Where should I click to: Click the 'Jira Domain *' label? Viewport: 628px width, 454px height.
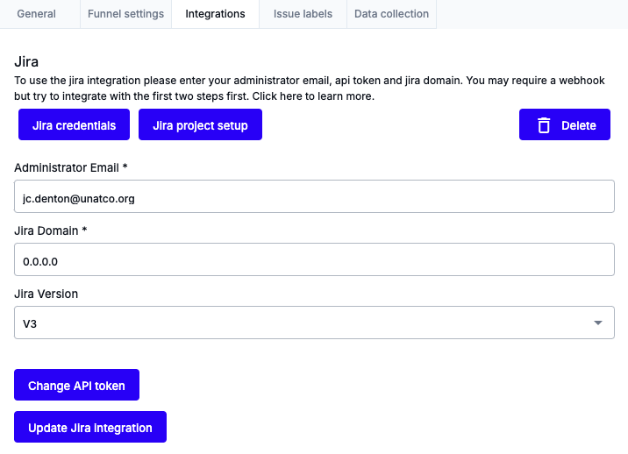pos(51,231)
